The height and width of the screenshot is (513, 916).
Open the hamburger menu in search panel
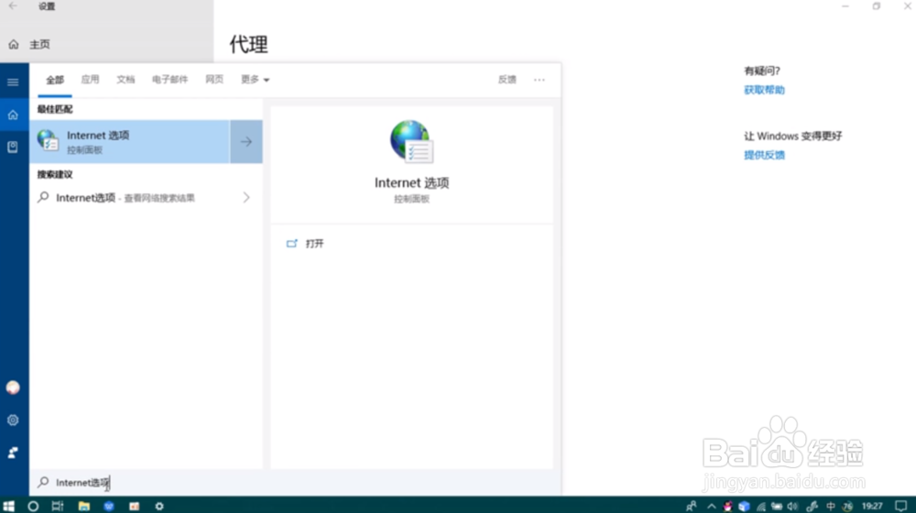point(13,82)
